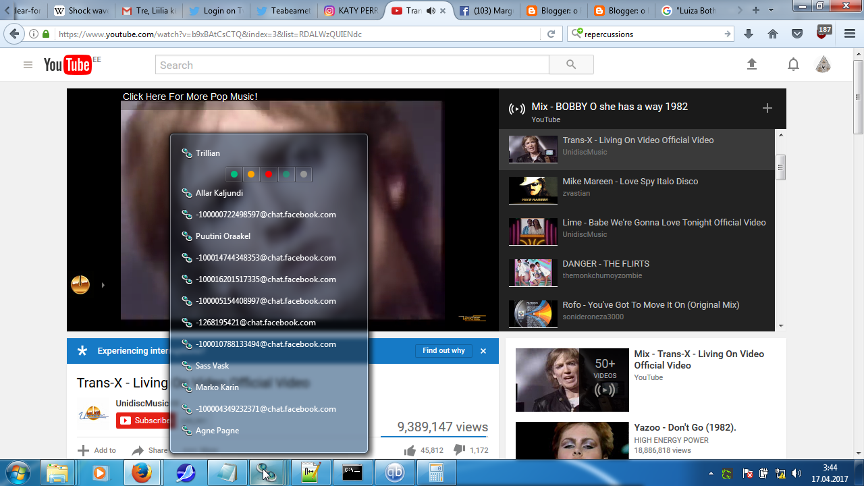Image resolution: width=864 pixels, height=486 pixels.
Task: Switch to the Twitter 'Login on T' tab
Action: click(x=215, y=11)
